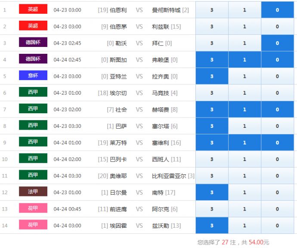
Task: Deselect result 0 for 伯恩茅 vs 利兹联
Action: click(x=277, y=26)
